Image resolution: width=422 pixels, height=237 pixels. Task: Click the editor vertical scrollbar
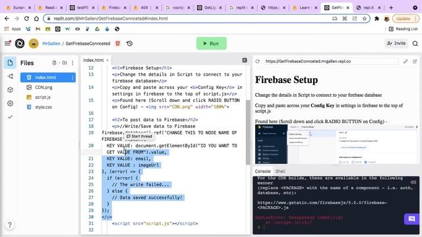point(248,132)
